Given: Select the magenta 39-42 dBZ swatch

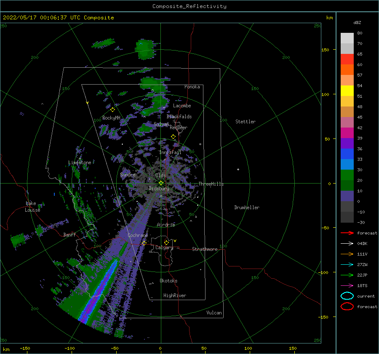Looking at the screenshot, I should [347, 133].
